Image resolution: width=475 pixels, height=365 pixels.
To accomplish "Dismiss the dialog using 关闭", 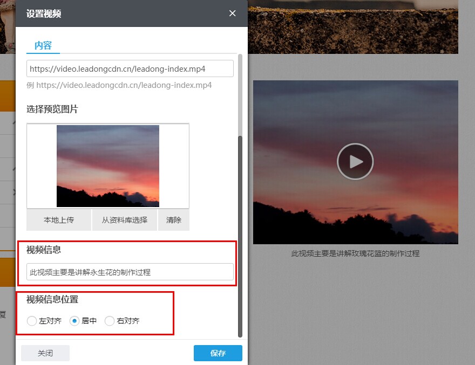I will (x=45, y=353).
